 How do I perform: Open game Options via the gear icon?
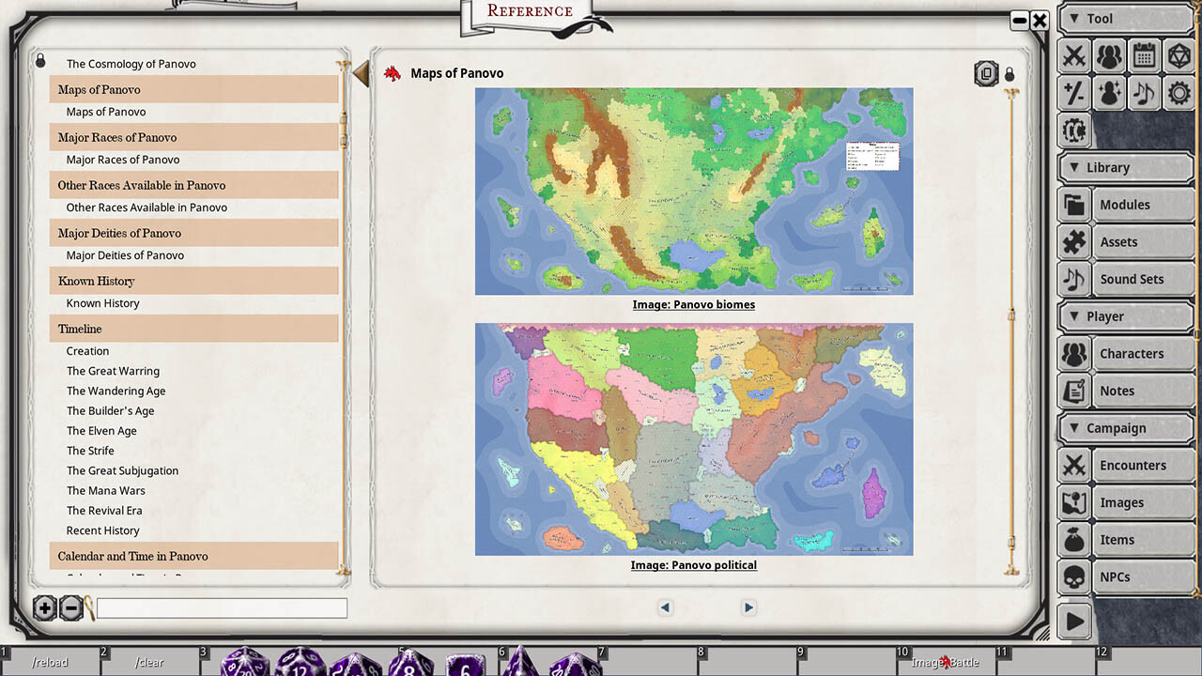coord(1180,92)
